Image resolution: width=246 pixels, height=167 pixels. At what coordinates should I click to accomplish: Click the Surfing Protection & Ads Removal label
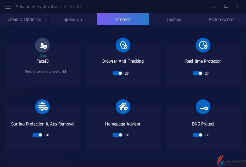[x=43, y=124]
